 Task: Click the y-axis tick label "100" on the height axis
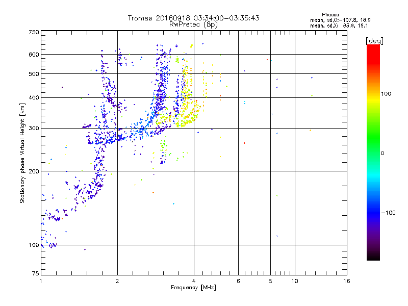click(x=34, y=245)
